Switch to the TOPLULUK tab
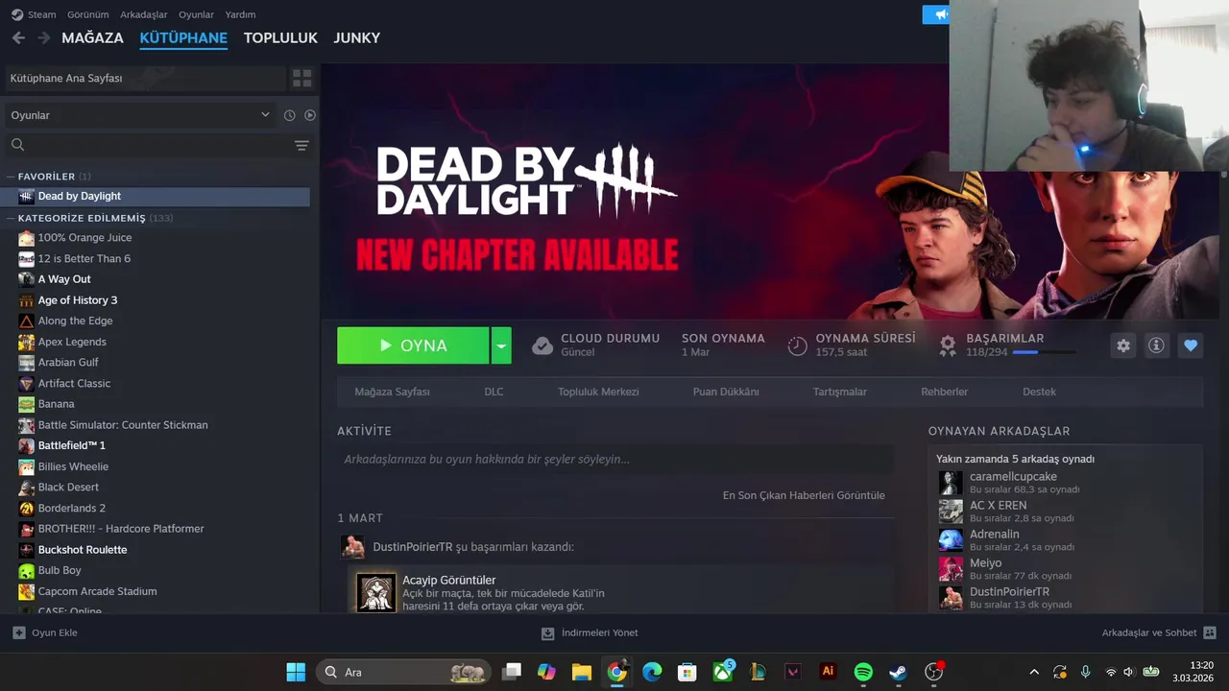The width and height of the screenshot is (1229, 691). tap(280, 37)
